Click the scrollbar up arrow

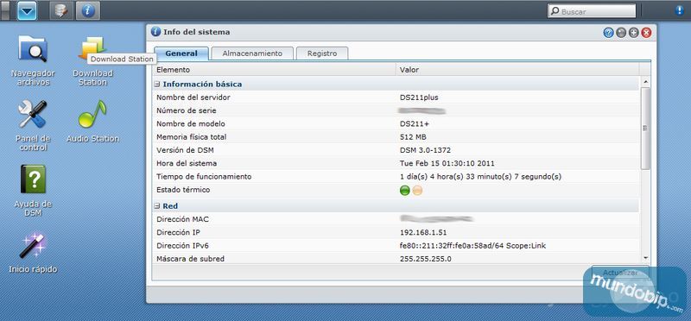[645, 82]
